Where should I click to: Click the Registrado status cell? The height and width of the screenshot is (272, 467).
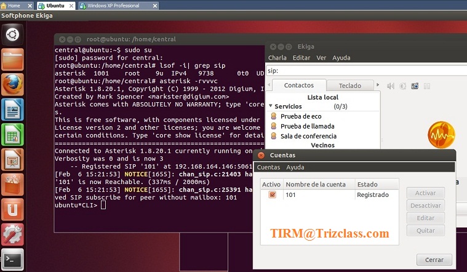click(x=373, y=195)
